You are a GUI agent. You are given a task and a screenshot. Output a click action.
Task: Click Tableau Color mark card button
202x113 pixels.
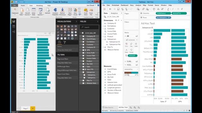[x=127, y=45]
